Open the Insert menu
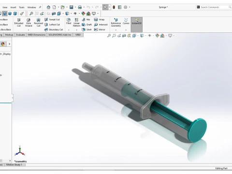232x174 pixels. point(13,7)
